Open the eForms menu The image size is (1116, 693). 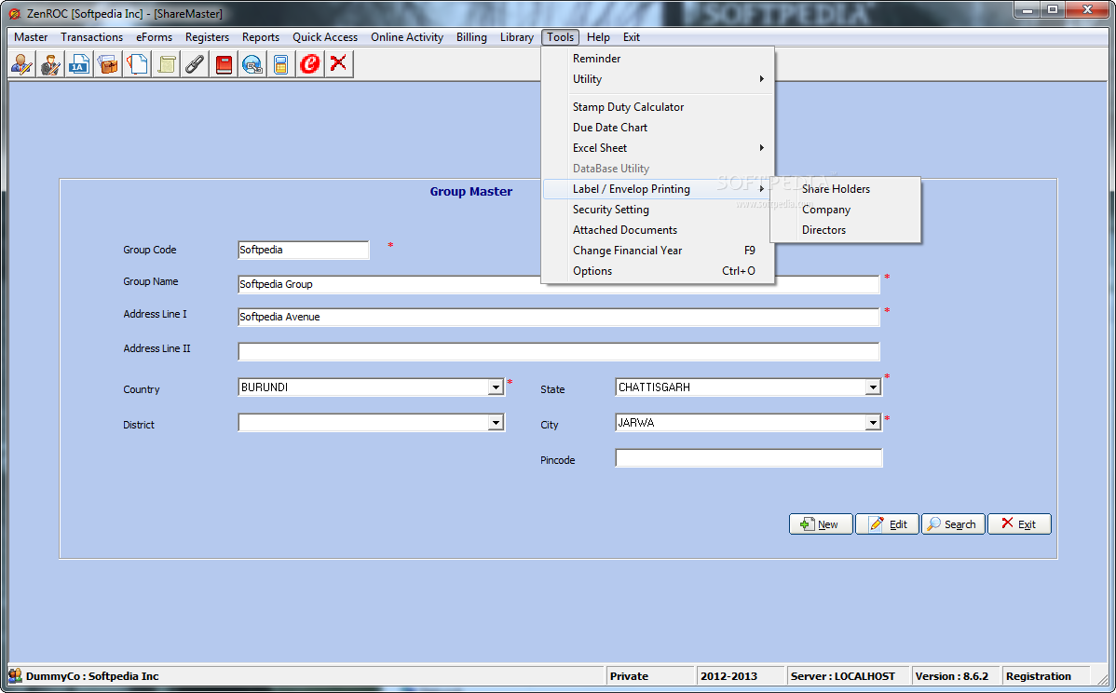pos(155,37)
